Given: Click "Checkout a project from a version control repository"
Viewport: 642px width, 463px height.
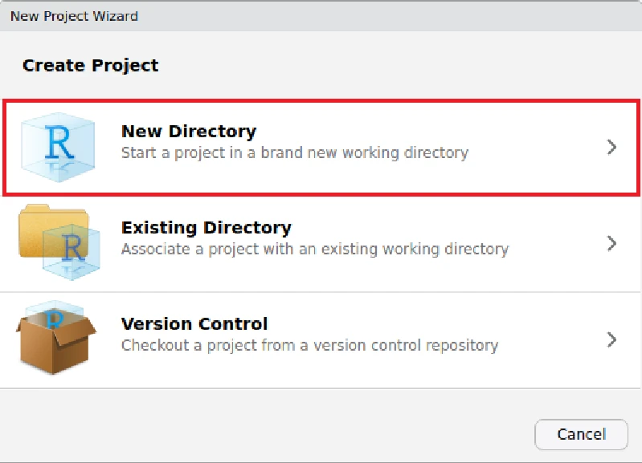Looking at the screenshot, I should pyautogui.click(x=309, y=346).
